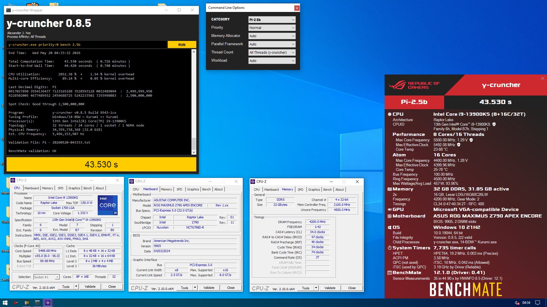Open Tools dropdown arrow in the CPU-Z window showing the Mainboard tab
The width and height of the screenshot is (547, 307).
195,288
